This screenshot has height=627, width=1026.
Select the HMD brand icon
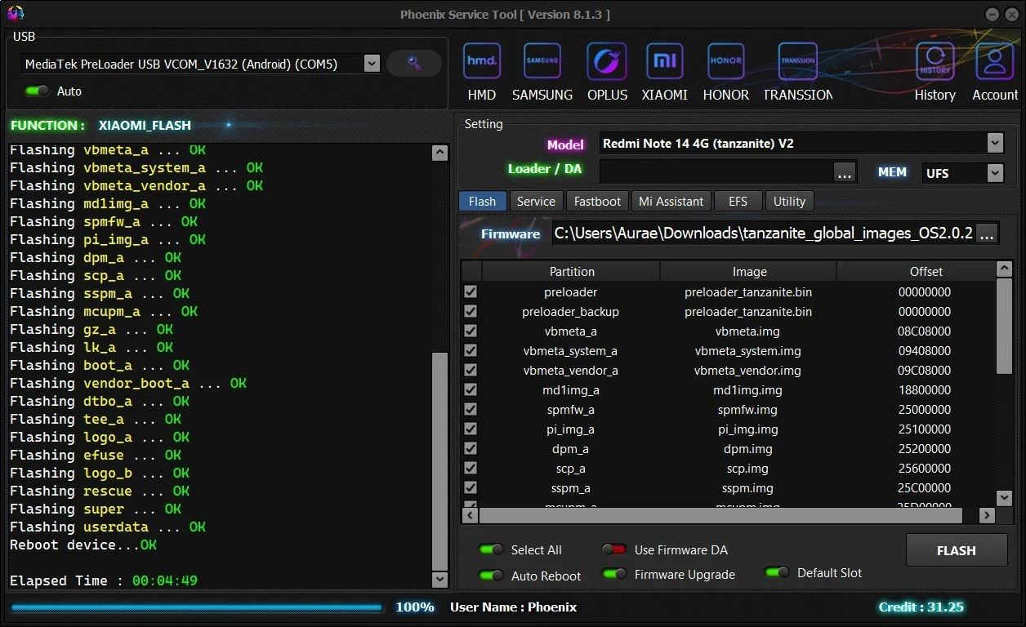point(481,62)
